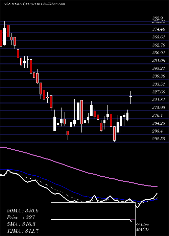This screenshot has height=236, width=169.
Task: Click the NSE HERITGFOOD chart title
Action: tap(34, 4)
